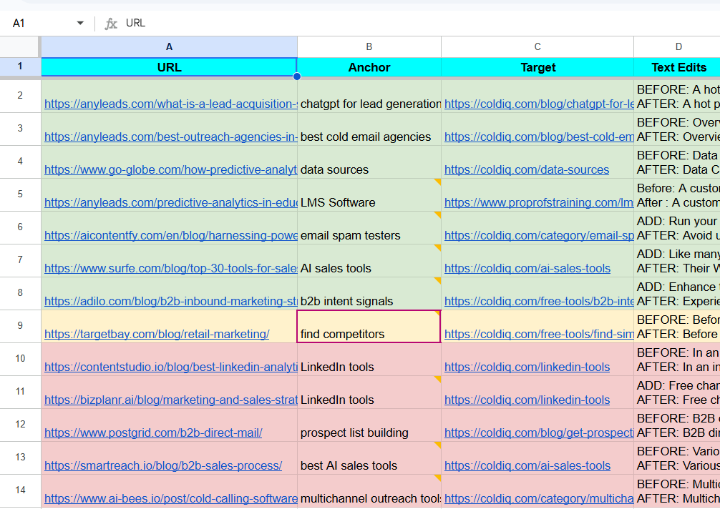Select cell 'best AI sales tools'
This screenshot has height=509, width=720.
(x=369, y=458)
